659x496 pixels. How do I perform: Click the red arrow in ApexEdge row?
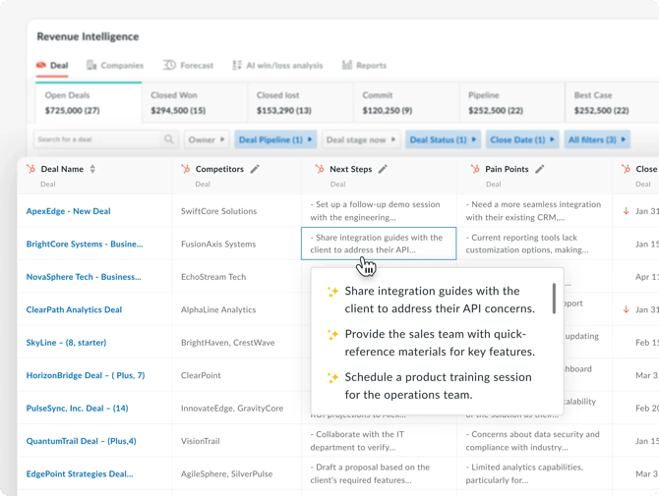click(x=627, y=211)
